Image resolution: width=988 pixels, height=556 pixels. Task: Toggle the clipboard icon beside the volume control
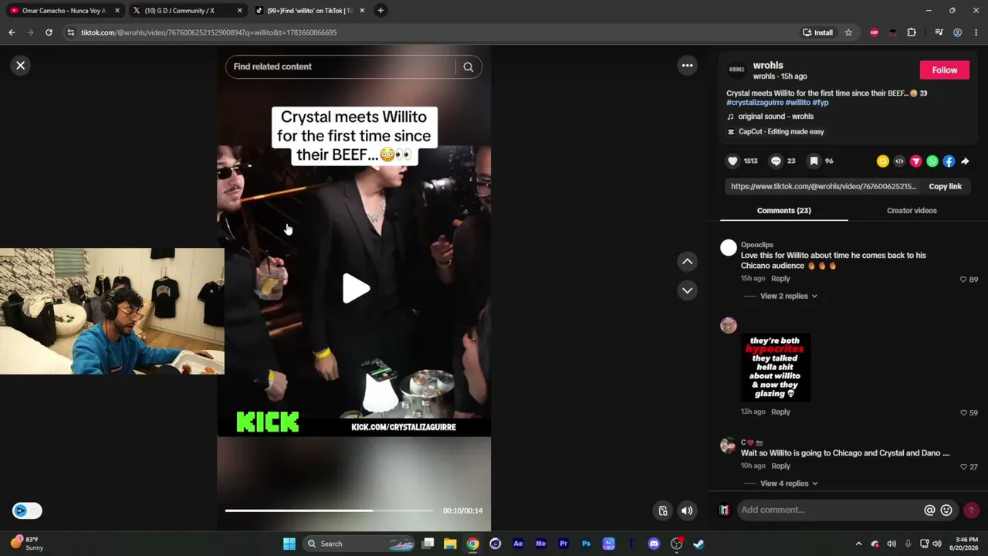coord(663,510)
